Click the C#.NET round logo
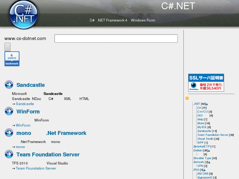This screenshot has height=179, width=239. click(x=23, y=15)
